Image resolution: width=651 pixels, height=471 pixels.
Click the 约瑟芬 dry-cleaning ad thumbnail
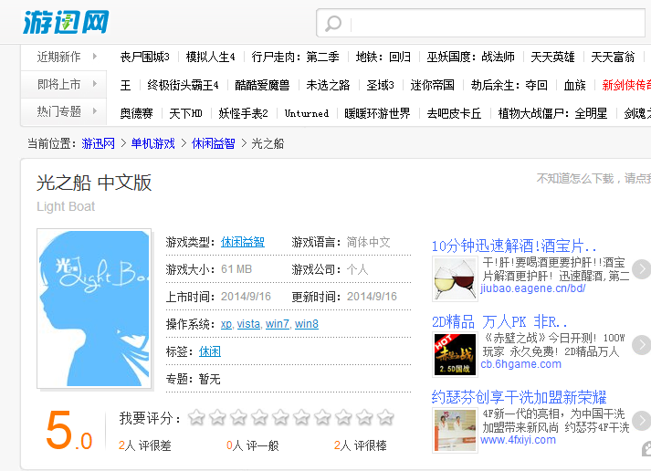click(455, 430)
